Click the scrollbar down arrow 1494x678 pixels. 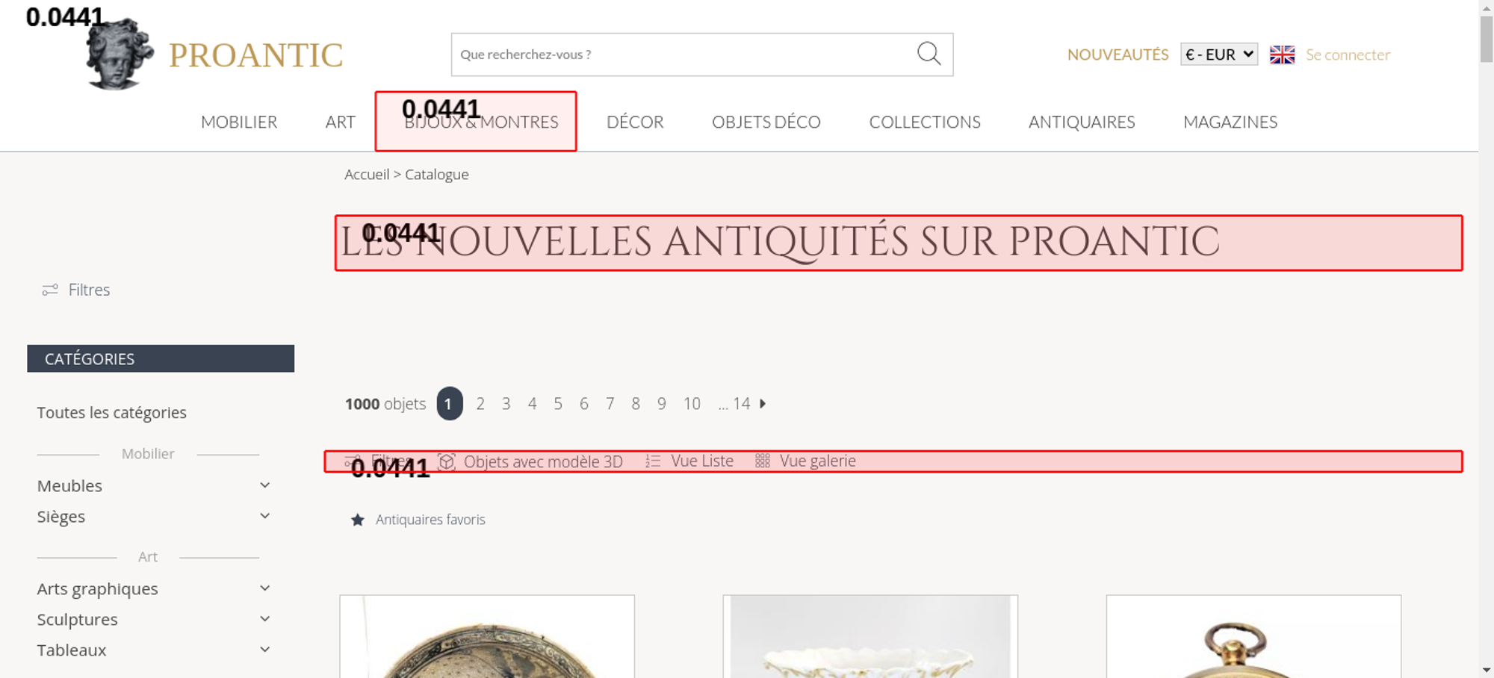click(x=1487, y=670)
